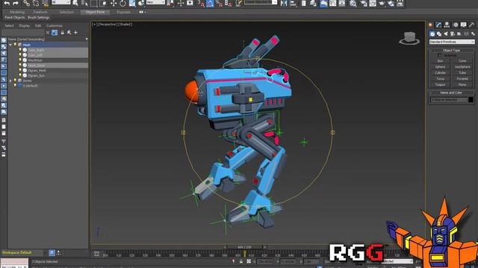Viewport: 478px width, 268px height.
Task: Open the Utilities hammer tab of the command panel
Action: tap(471, 25)
